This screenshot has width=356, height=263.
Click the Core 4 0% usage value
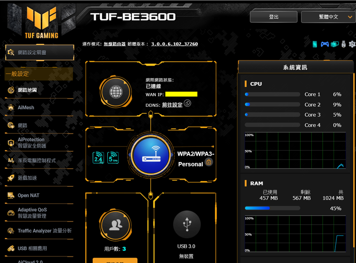337,125
